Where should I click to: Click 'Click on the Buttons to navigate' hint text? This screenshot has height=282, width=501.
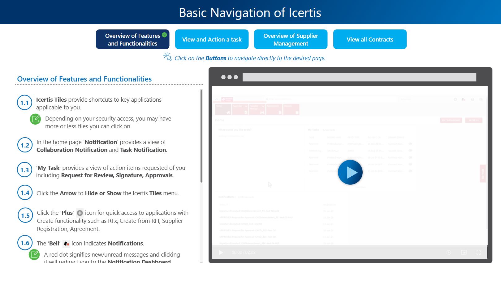point(250,58)
